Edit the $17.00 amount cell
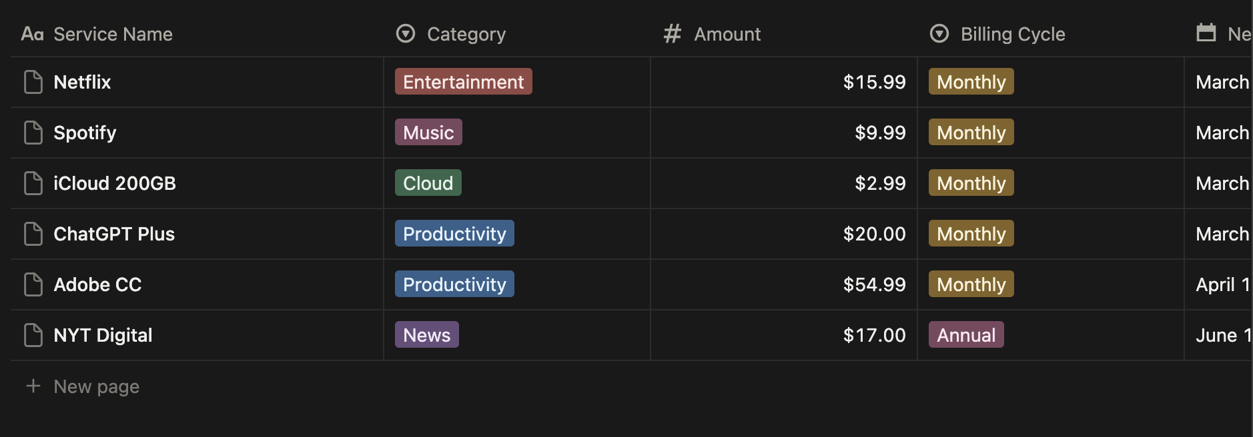 [x=784, y=335]
